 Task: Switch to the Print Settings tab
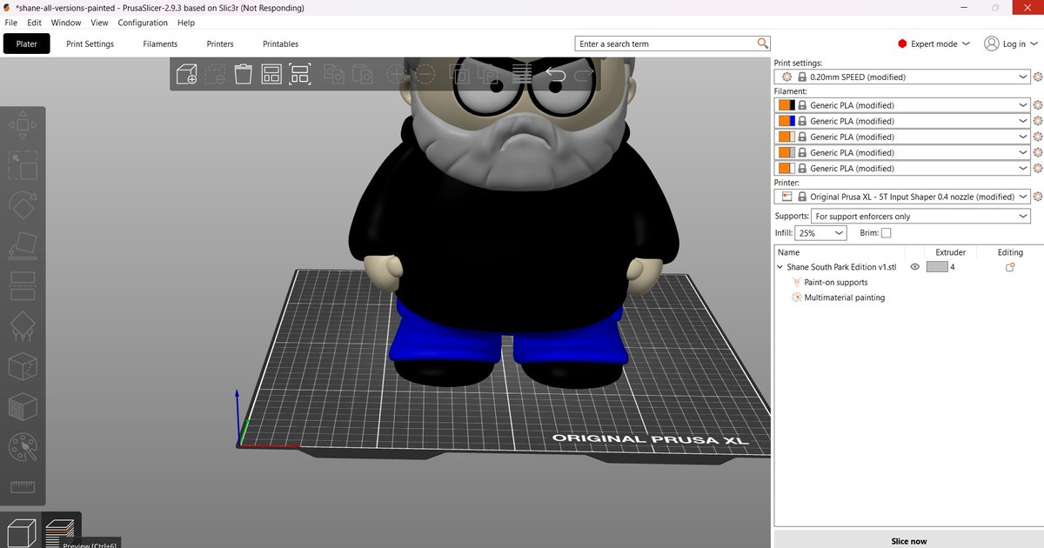pos(90,43)
